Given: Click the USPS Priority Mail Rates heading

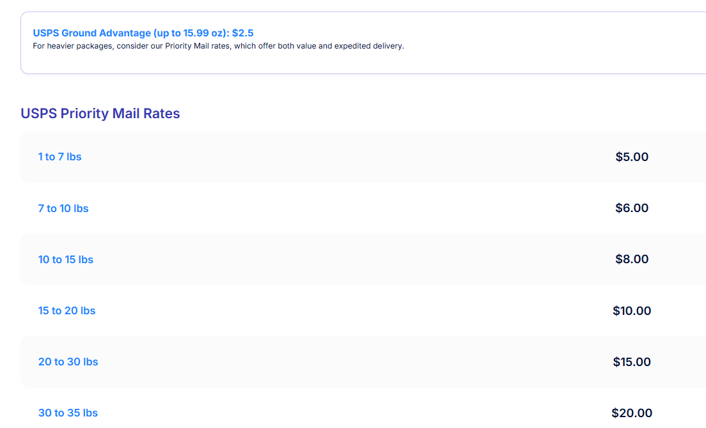Looking at the screenshot, I should click(100, 113).
